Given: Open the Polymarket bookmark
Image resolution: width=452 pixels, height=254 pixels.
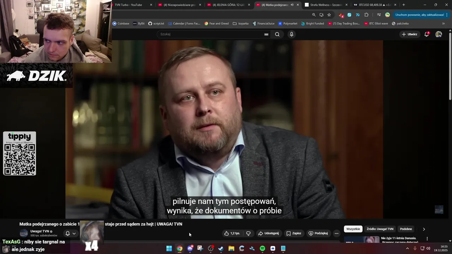Looking at the screenshot, I should (x=288, y=24).
